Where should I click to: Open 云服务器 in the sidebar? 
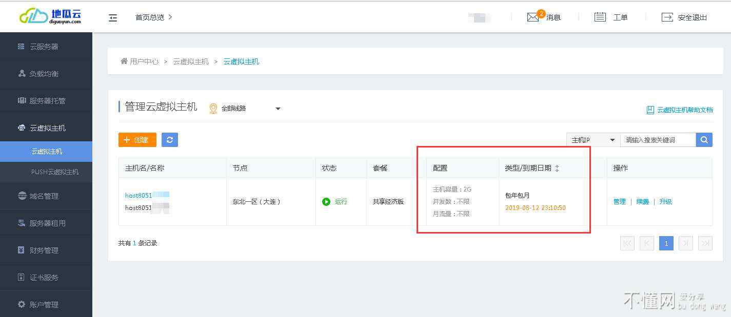pyautogui.click(x=46, y=47)
